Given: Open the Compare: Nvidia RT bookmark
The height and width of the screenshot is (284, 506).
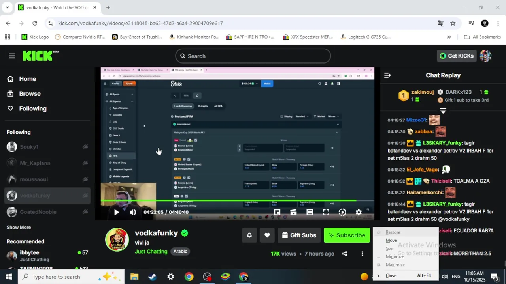Looking at the screenshot, I should tap(80, 37).
